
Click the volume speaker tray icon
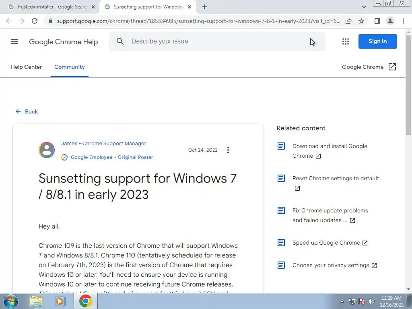(371, 301)
